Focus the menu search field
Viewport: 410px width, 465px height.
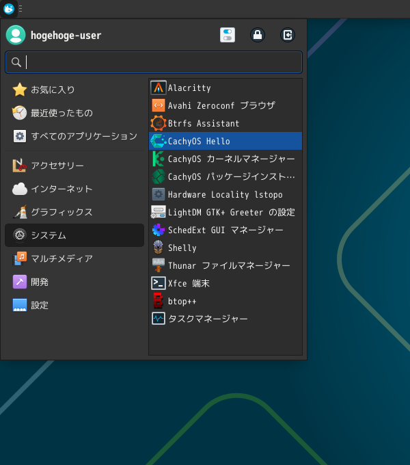coord(154,62)
